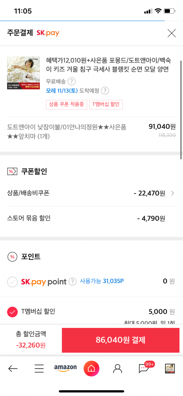Open the Amazon store tab

(x=65, y=368)
